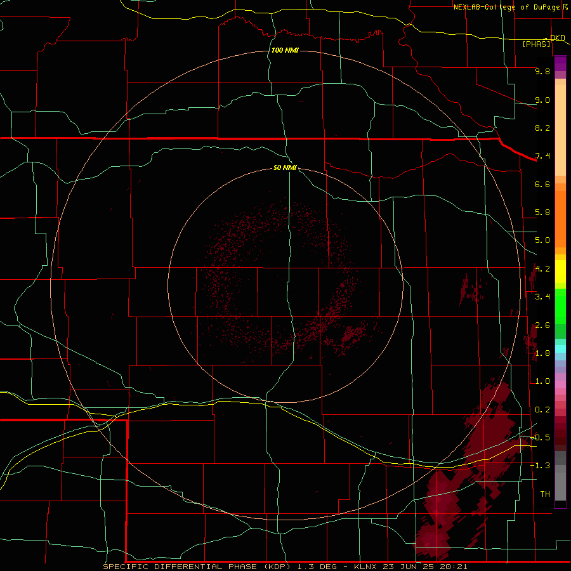Click the 1.8 value on the color scale
The height and width of the screenshot is (571, 571).
(x=542, y=353)
